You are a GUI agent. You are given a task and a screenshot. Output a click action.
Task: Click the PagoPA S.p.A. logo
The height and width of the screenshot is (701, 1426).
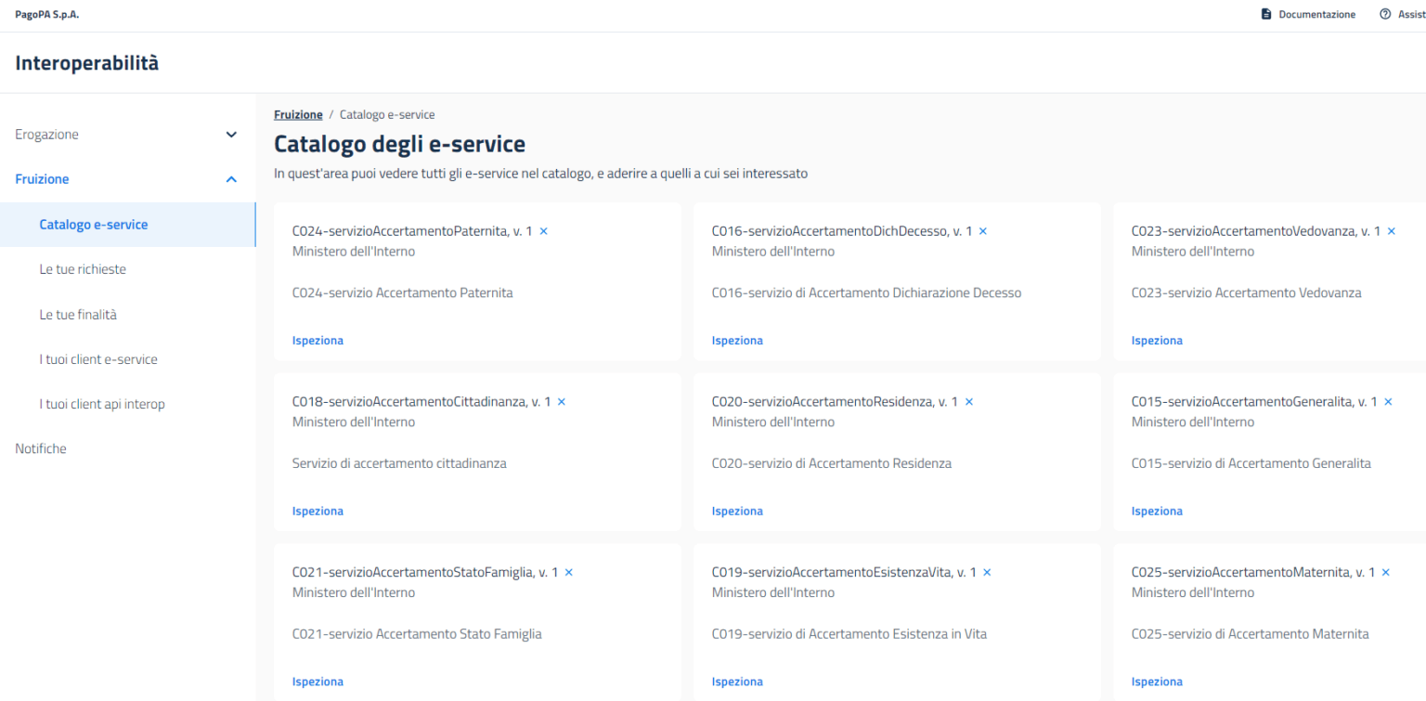(x=46, y=14)
